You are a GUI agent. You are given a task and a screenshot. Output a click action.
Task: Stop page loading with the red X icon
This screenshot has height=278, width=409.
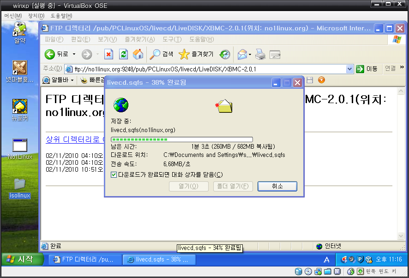108,54
